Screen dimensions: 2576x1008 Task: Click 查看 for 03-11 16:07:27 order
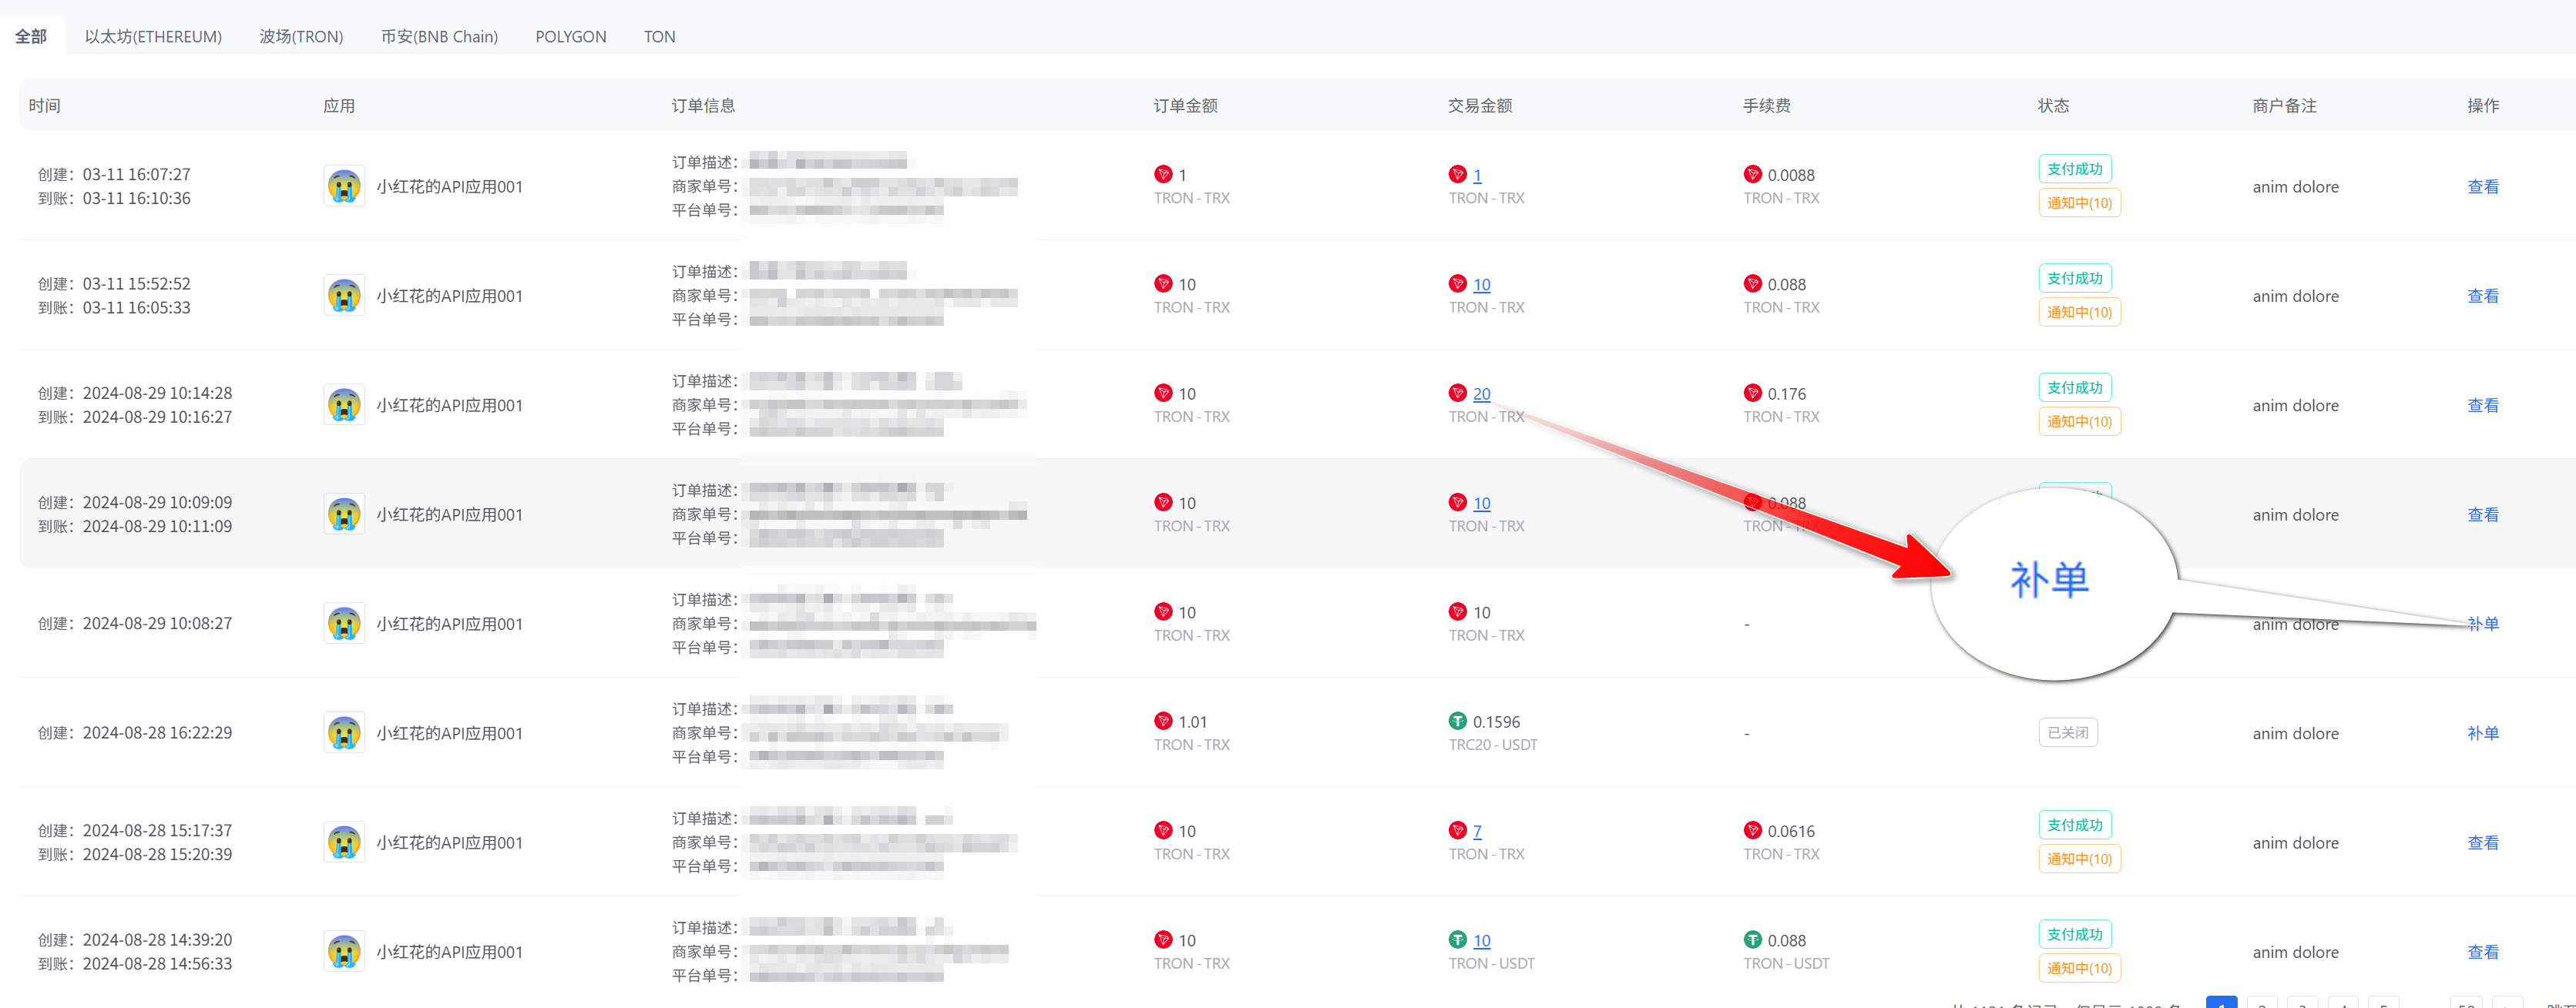2482,187
